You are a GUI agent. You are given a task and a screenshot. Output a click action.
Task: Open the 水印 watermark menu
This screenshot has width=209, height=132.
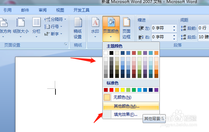[x=95, y=27]
